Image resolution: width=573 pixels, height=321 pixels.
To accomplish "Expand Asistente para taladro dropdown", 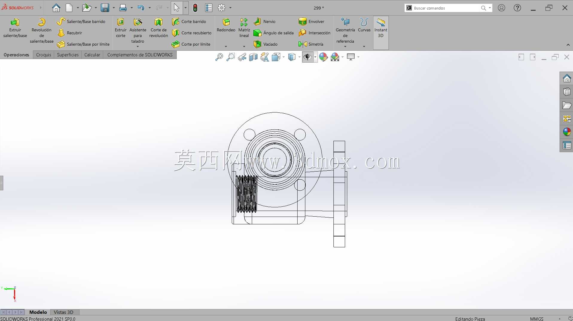I will (138, 46).
